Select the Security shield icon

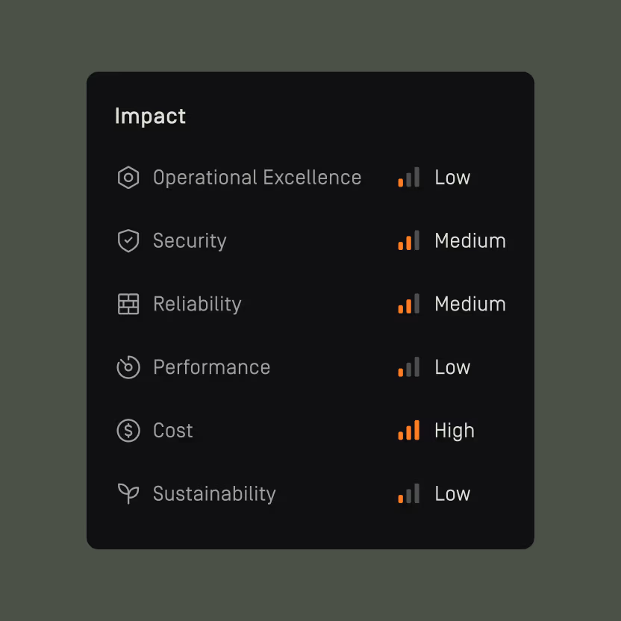pyautogui.click(x=128, y=240)
